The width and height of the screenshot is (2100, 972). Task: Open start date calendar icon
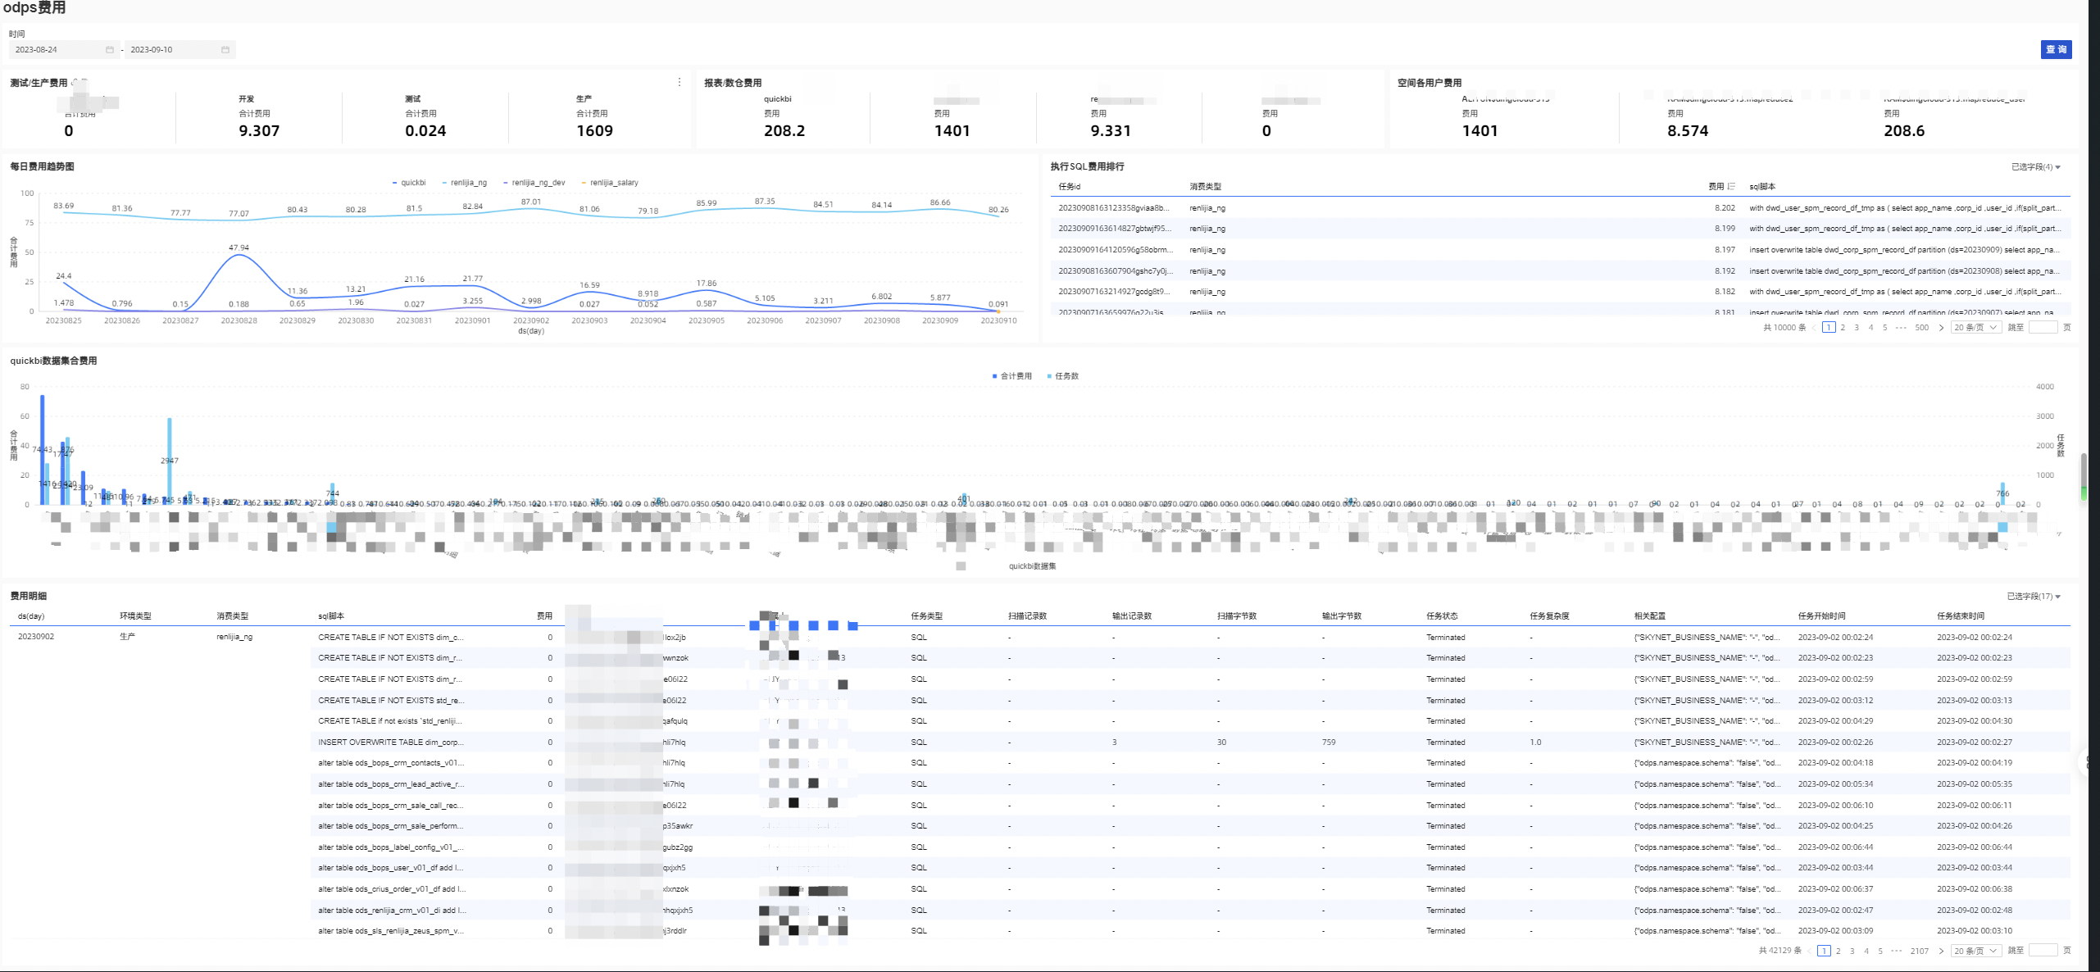110,50
